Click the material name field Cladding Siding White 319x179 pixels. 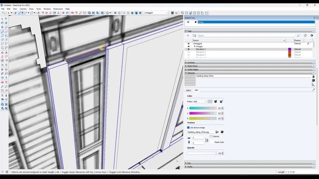[x=253, y=76]
